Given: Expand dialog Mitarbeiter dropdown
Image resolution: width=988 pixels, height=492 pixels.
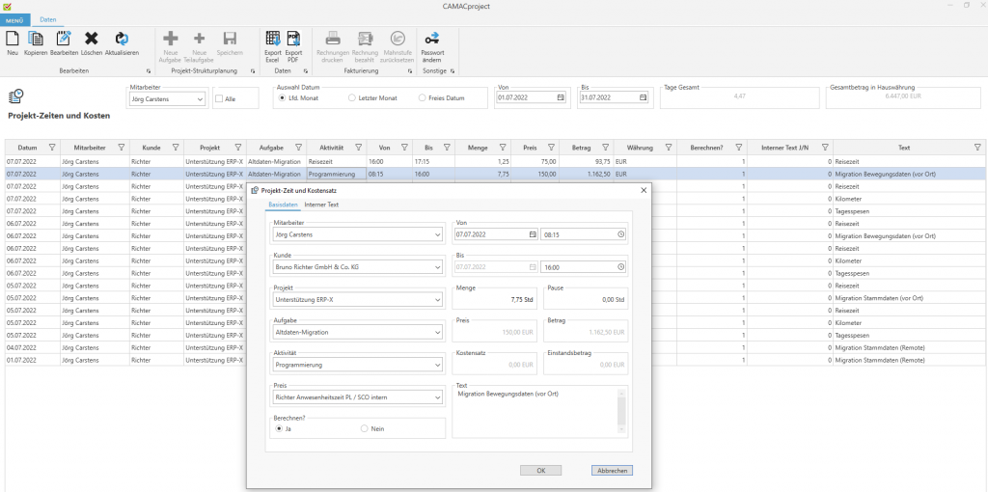Looking at the screenshot, I should click(x=438, y=234).
